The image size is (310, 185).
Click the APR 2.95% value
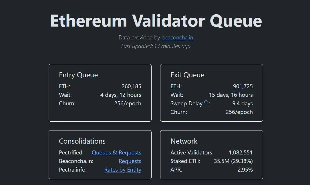click(245, 170)
